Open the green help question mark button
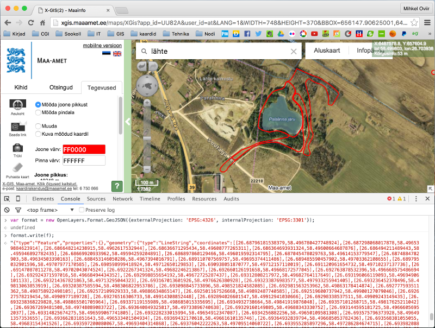This screenshot has width=435, height=328. [x=116, y=186]
